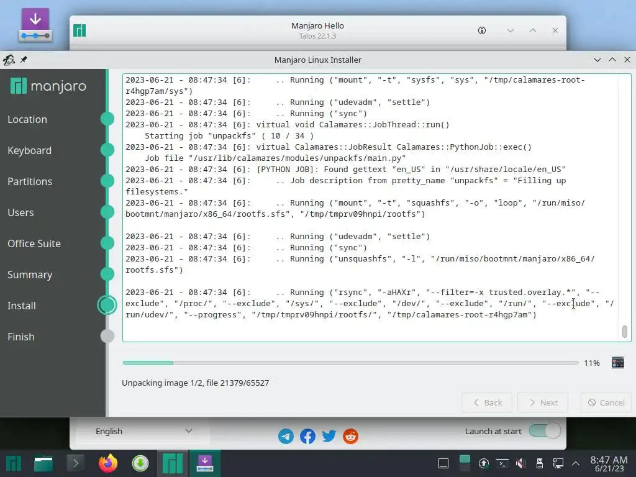The image size is (636, 477).
Task: Open the Reddit link in Manjaro Hello
Action: (x=350, y=437)
